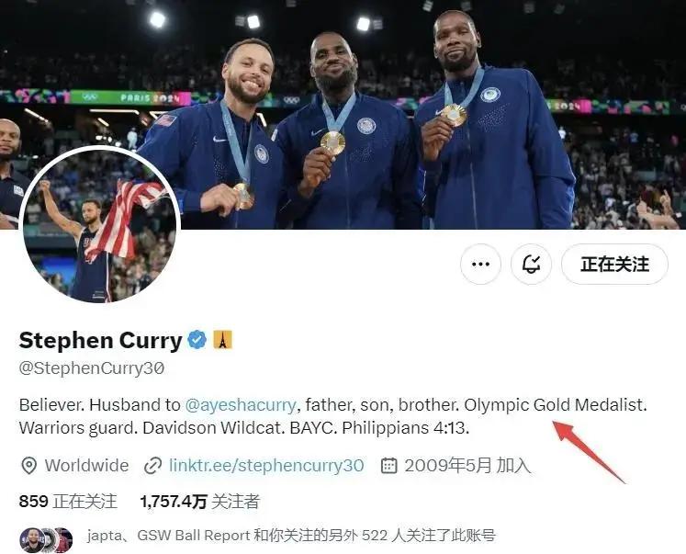Click the 正在关注 following button
The height and width of the screenshot is (554, 686).
(614, 264)
